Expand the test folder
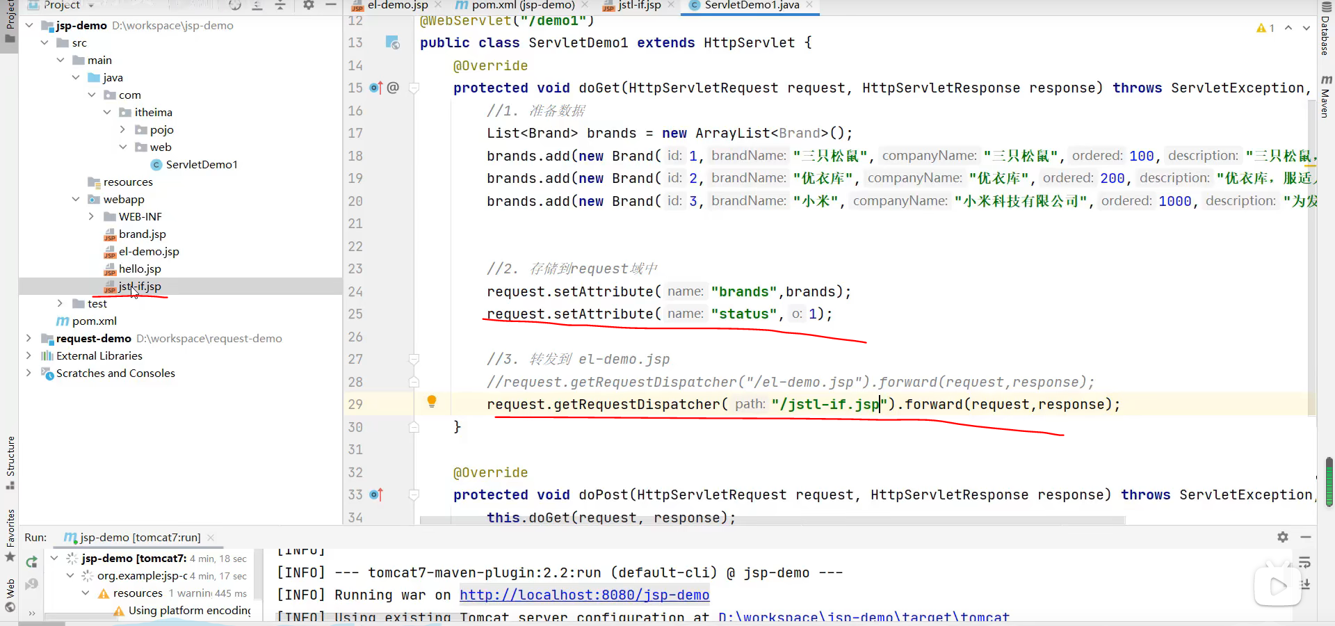The width and height of the screenshot is (1335, 626). coord(60,303)
